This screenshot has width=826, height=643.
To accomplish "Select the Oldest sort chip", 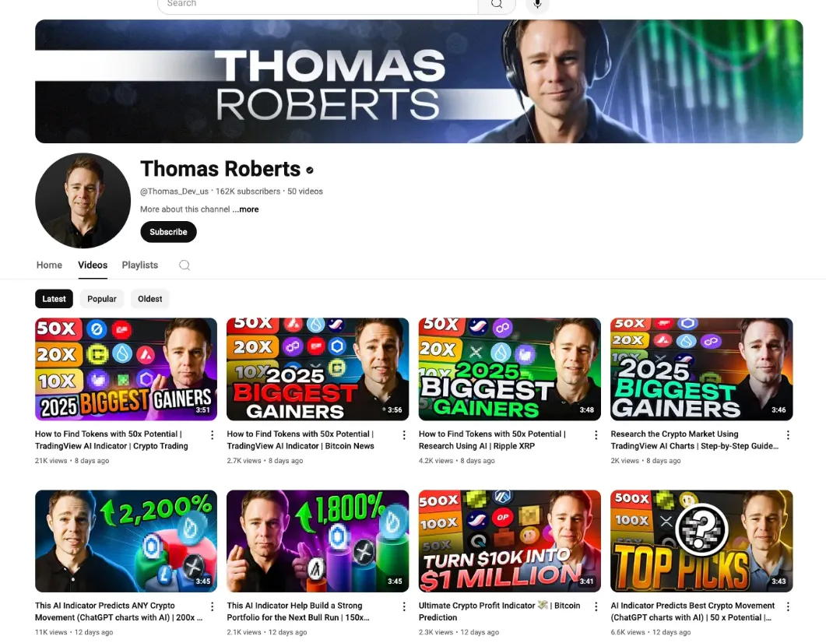I will click(150, 299).
